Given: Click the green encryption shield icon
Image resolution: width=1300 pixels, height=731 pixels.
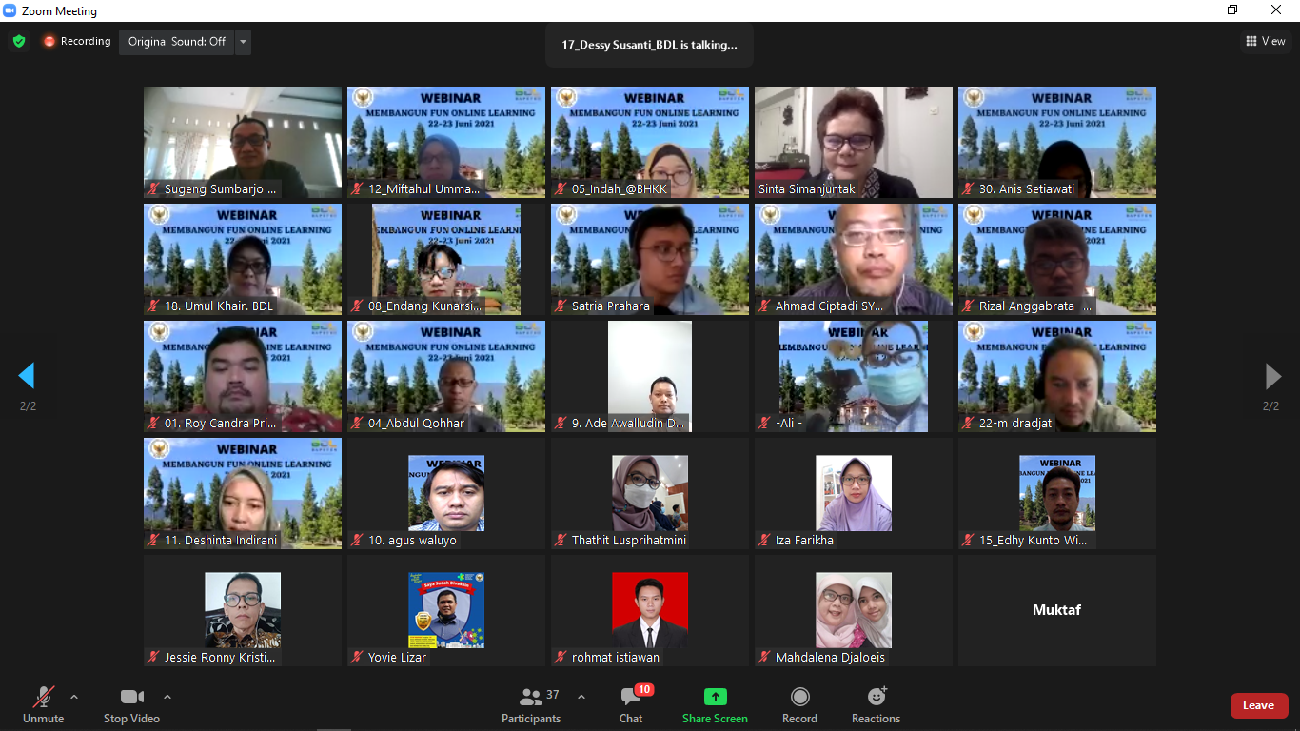Looking at the screenshot, I should click(19, 41).
